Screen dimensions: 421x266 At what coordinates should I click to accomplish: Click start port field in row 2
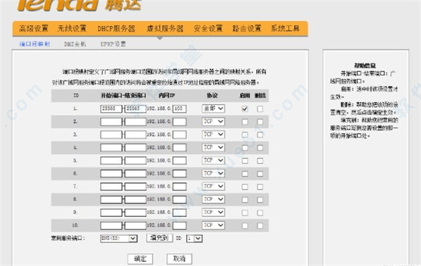coord(111,122)
